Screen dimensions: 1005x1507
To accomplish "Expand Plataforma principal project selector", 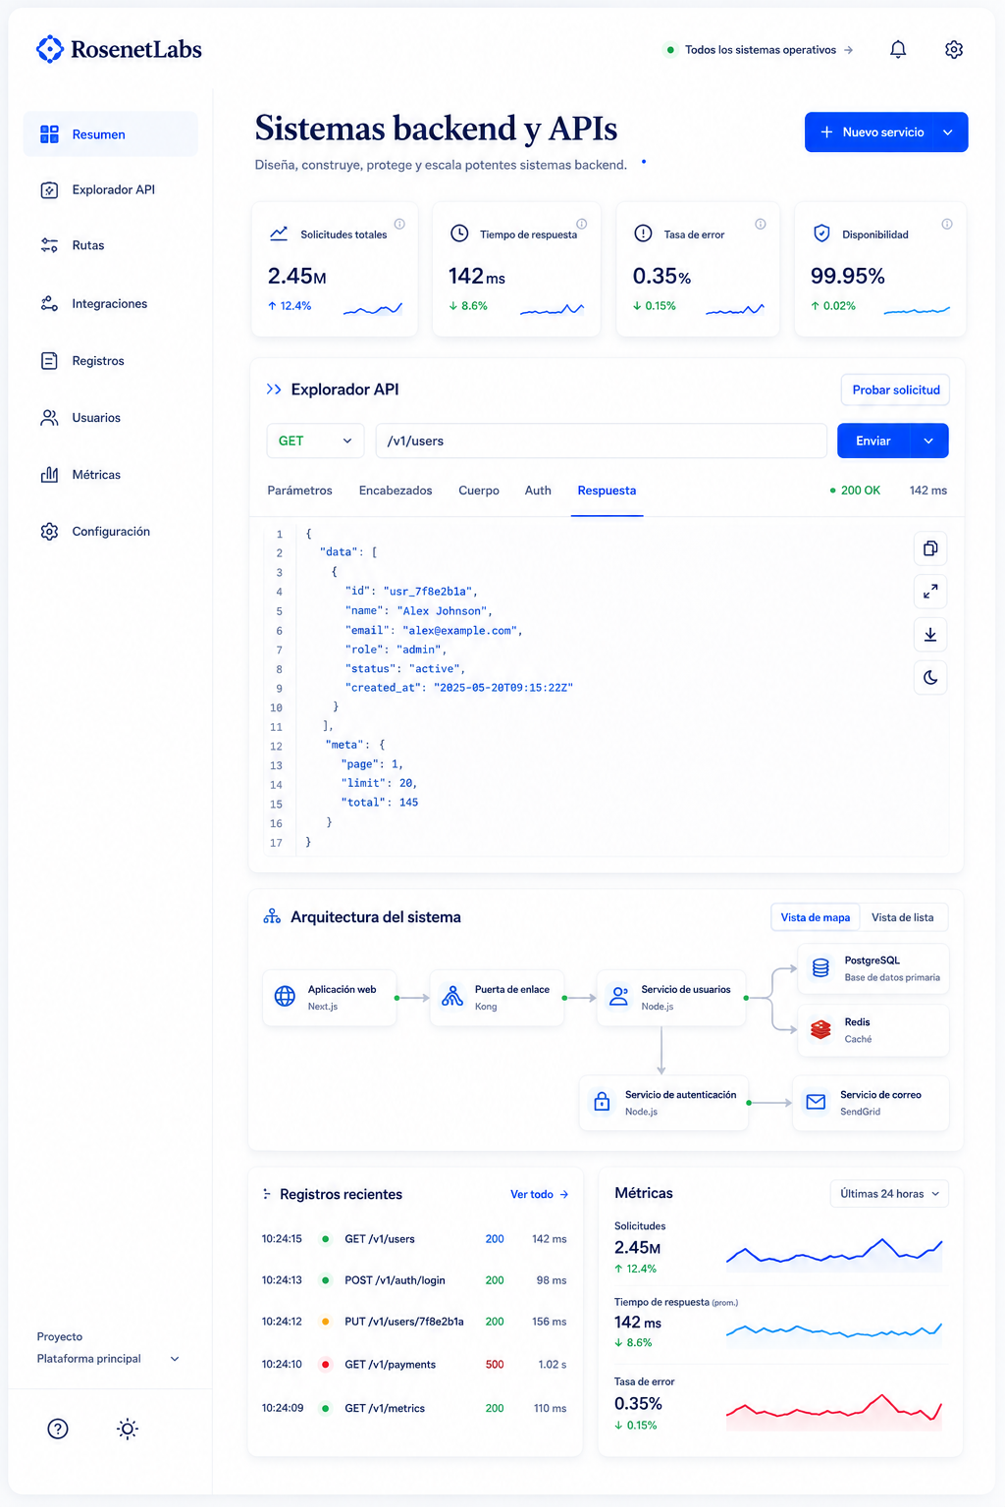I will pos(109,1359).
